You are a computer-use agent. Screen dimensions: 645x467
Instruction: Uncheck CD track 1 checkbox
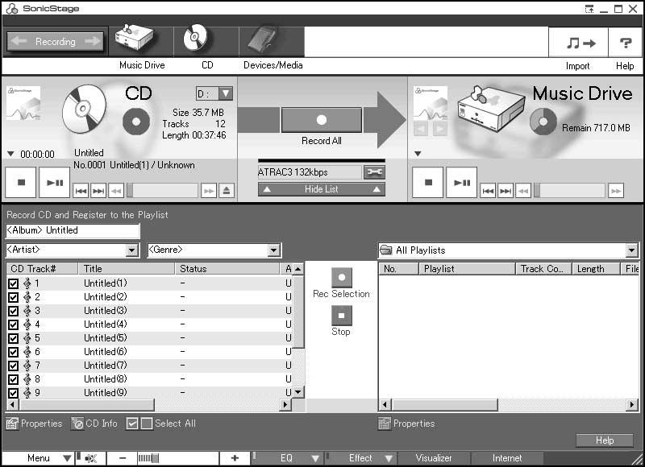13,283
